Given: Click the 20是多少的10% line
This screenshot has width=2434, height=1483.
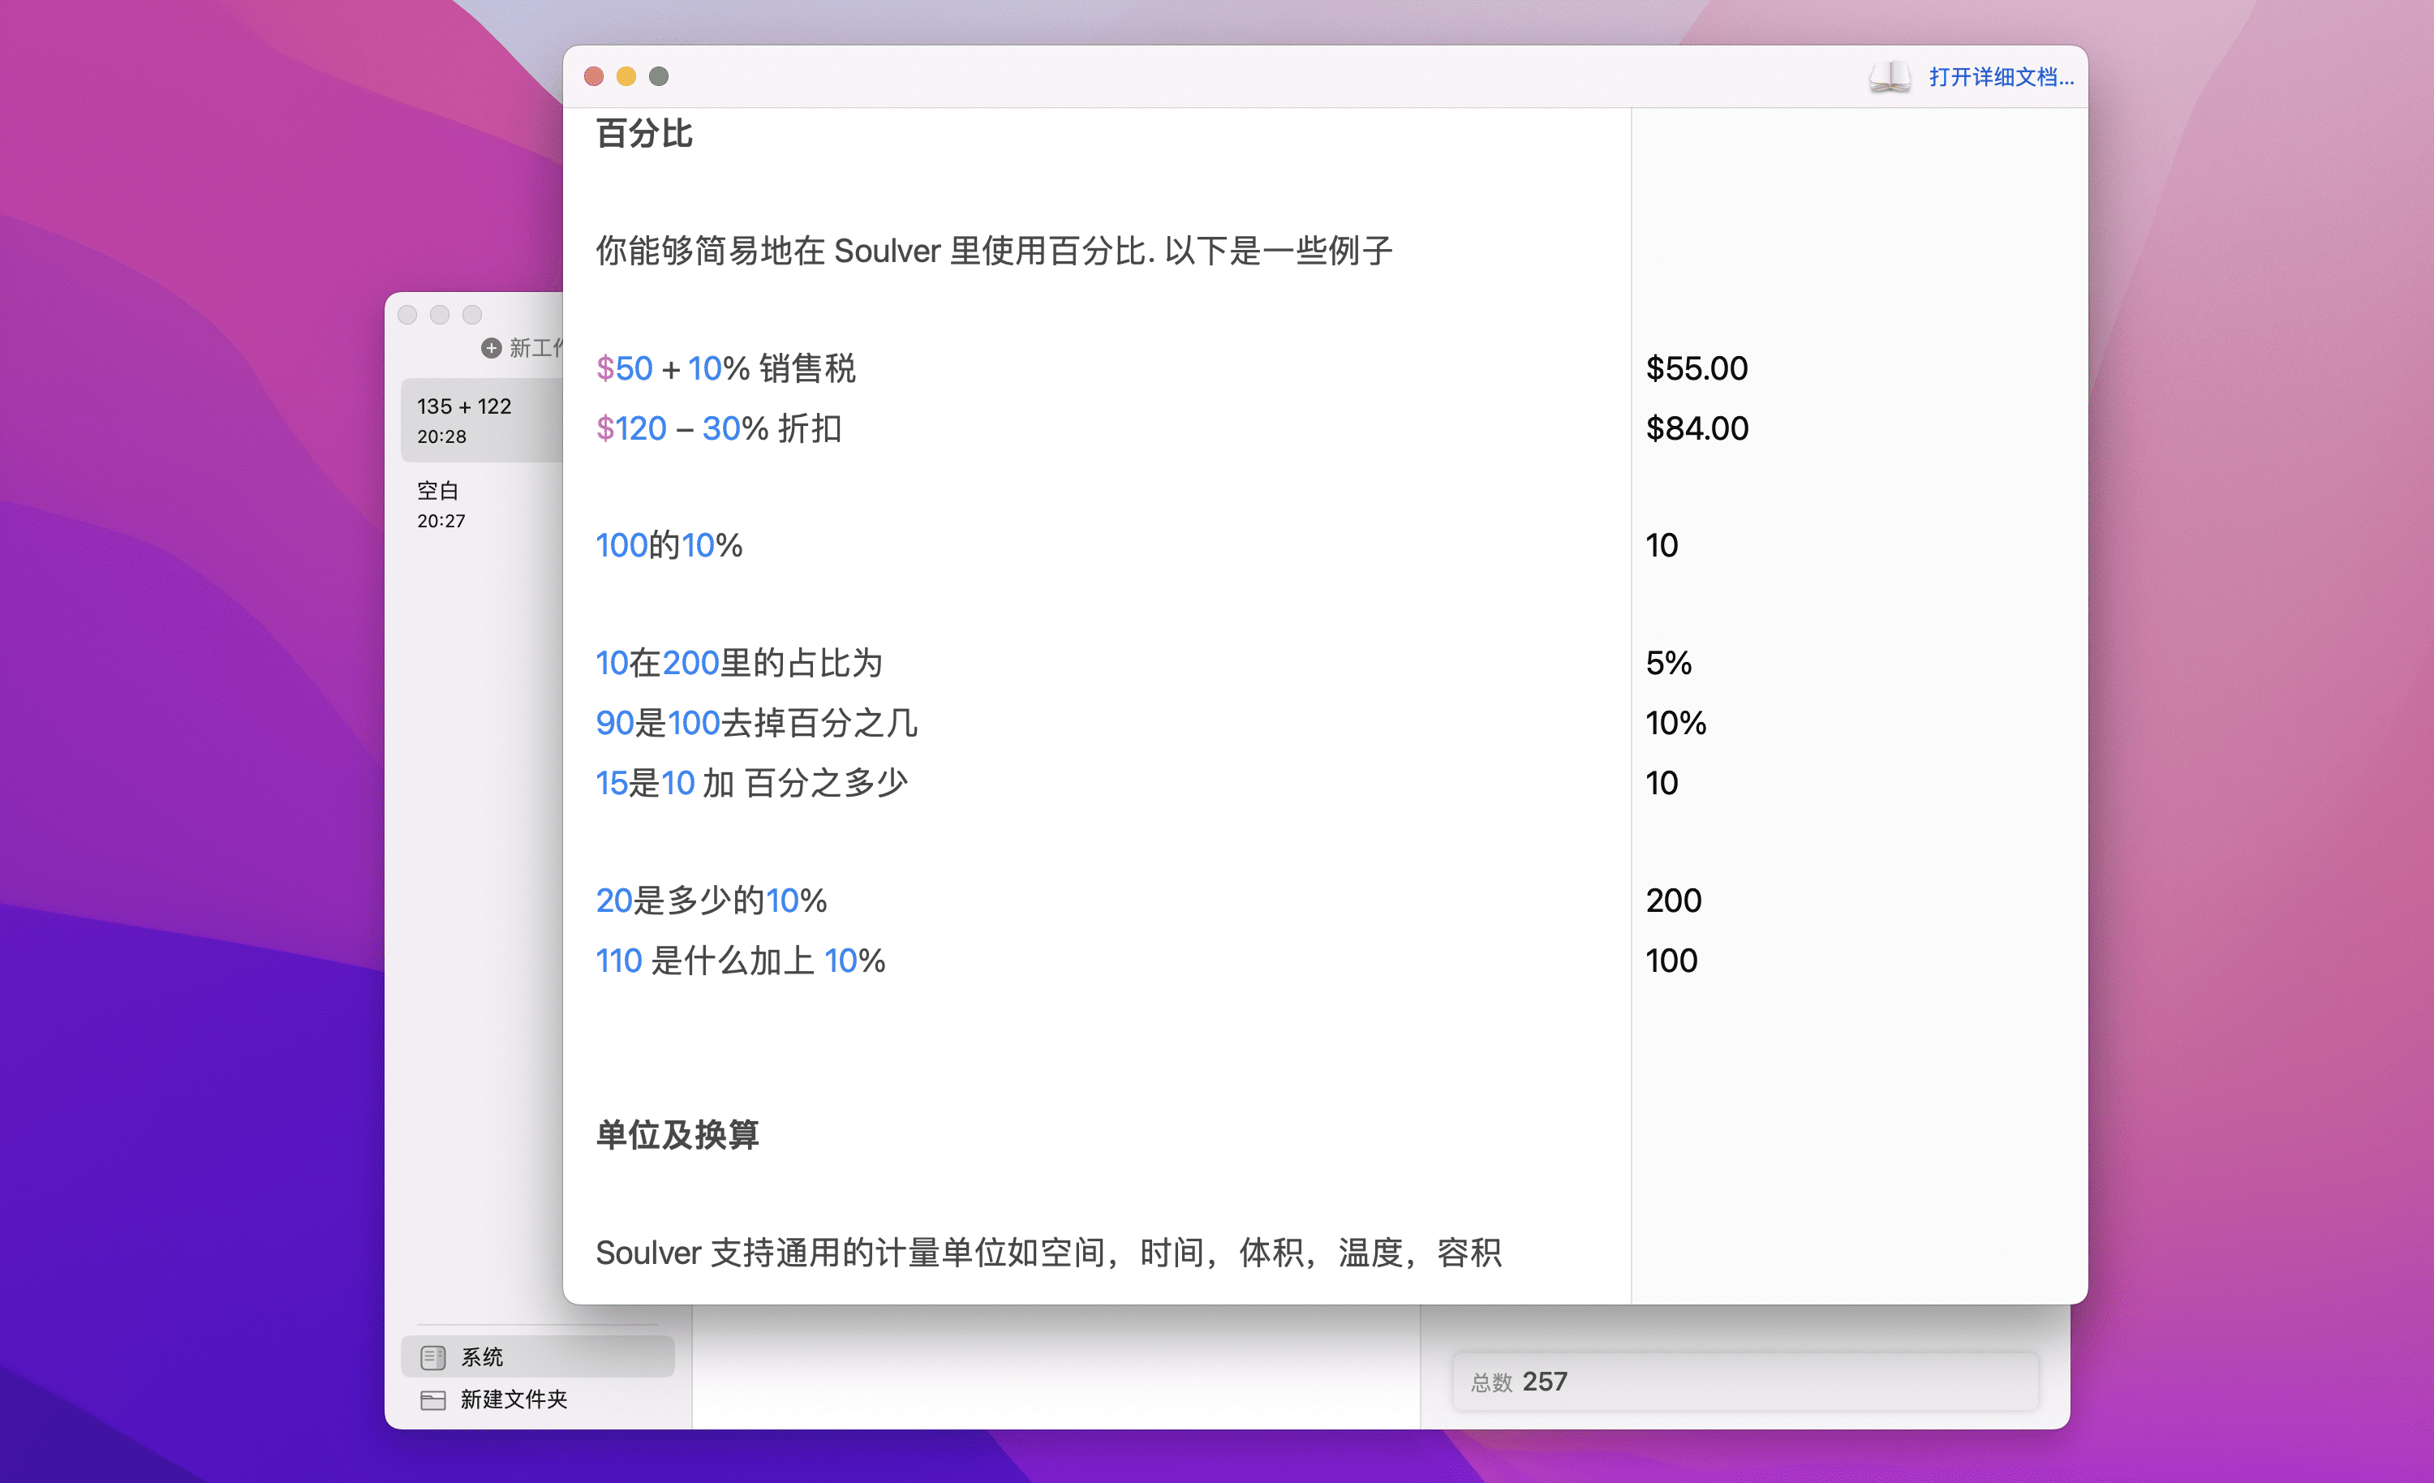Looking at the screenshot, I should click(x=710, y=900).
